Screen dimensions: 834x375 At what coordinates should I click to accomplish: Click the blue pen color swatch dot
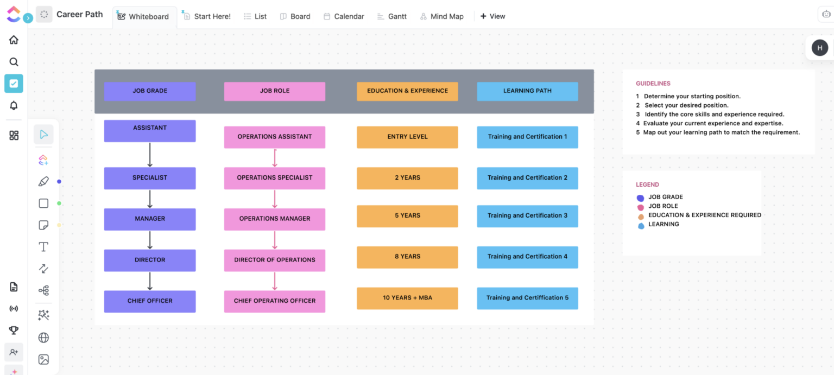[59, 181]
